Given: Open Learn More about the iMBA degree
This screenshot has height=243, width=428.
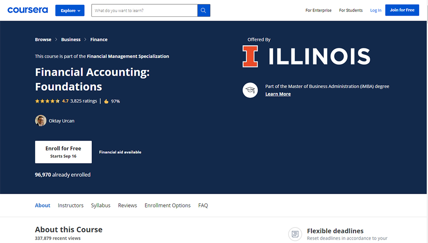Looking at the screenshot, I should (278, 94).
